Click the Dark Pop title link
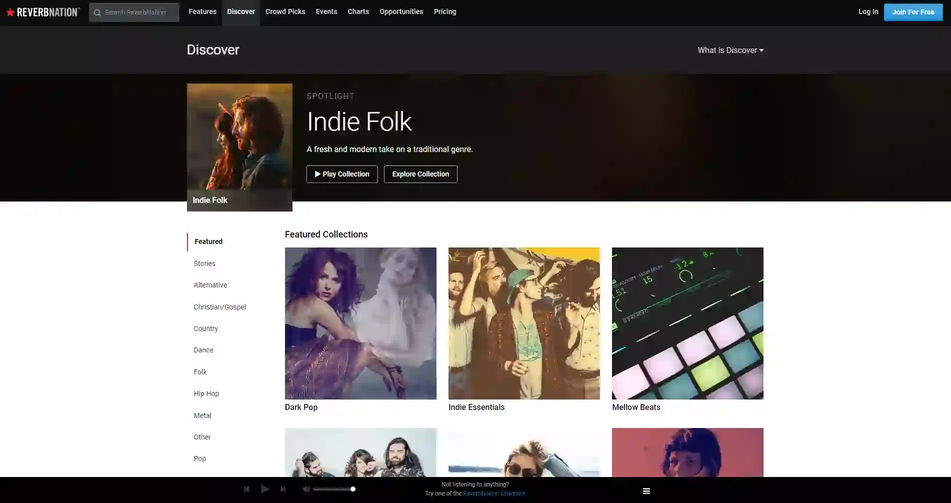Viewport: 951px width, 503px height. click(x=301, y=407)
